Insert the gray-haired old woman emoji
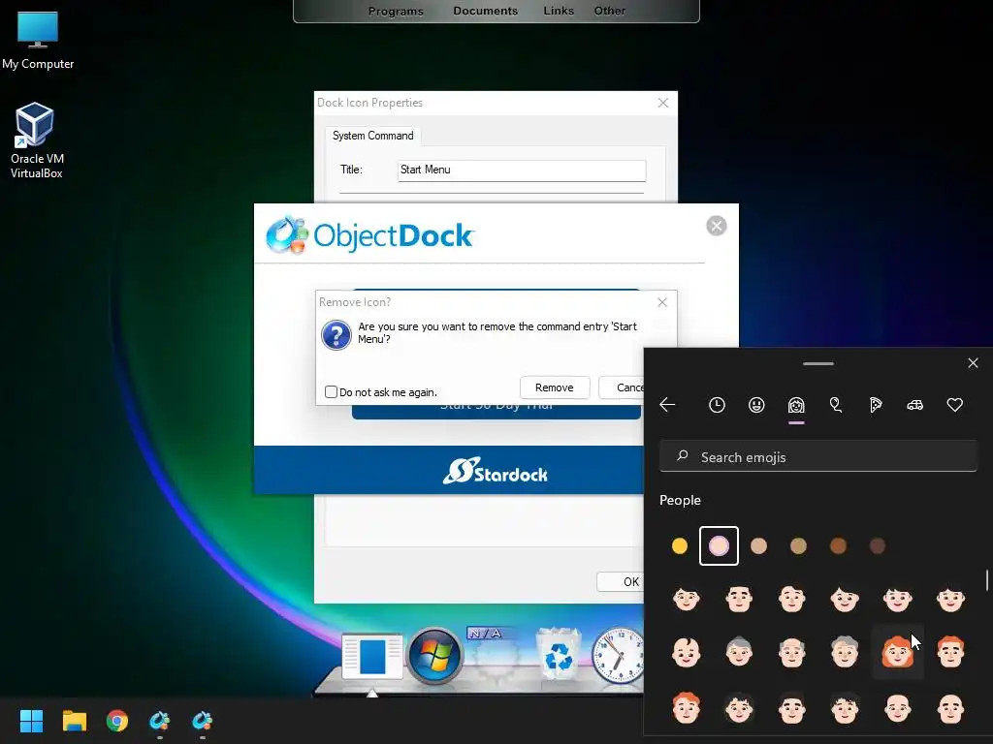The image size is (993, 744). coord(739,652)
